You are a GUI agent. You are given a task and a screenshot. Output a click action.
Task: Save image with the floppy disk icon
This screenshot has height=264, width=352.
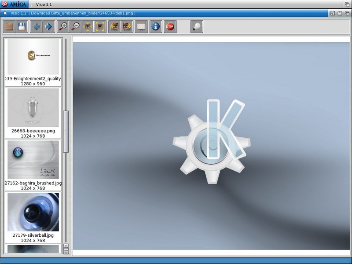point(22,27)
